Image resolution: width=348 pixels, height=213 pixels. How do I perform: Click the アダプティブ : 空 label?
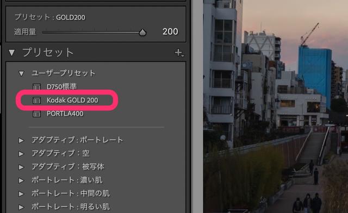click(x=60, y=153)
